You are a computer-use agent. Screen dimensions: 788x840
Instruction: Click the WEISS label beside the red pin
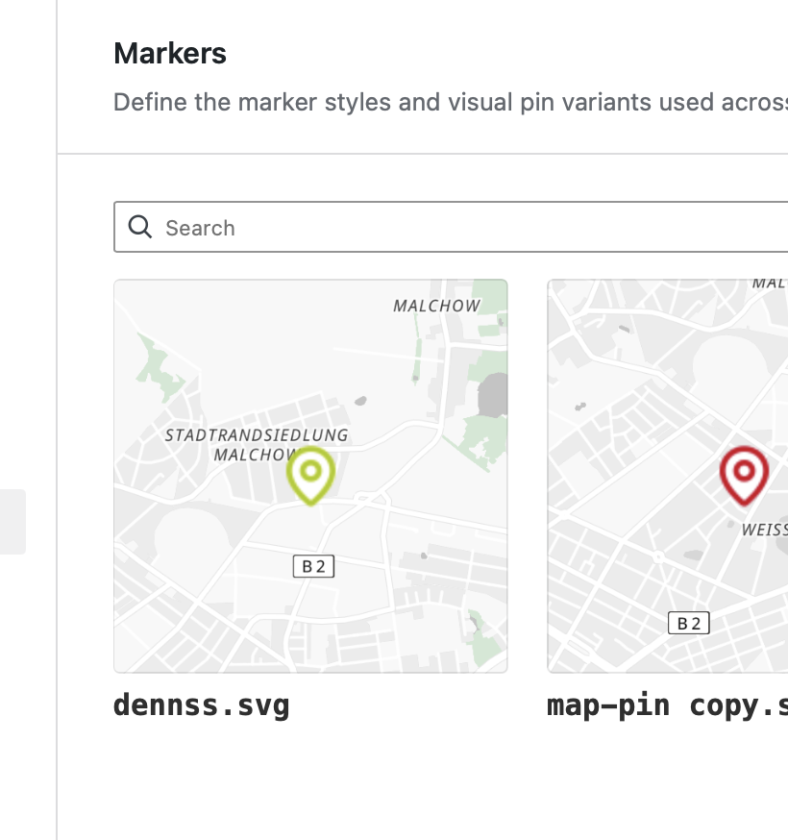point(765,529)
